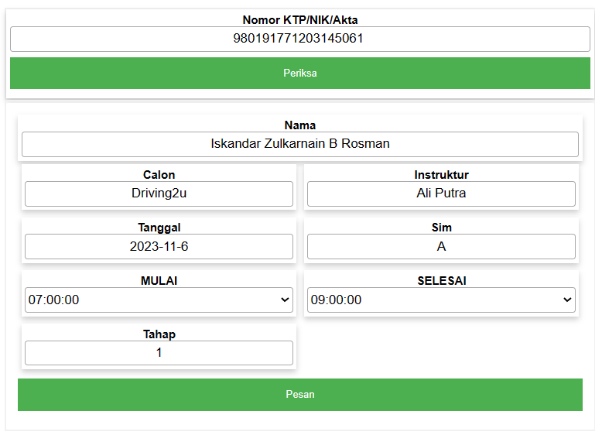Click the "Tanggal" label text

click(159, 228)
